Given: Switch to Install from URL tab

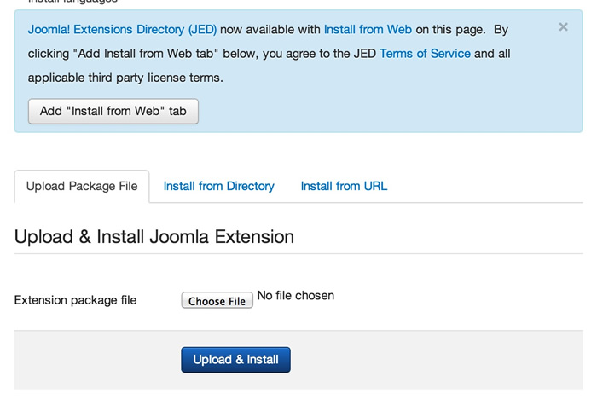Looking at the screenshot, I should (344, 186).
